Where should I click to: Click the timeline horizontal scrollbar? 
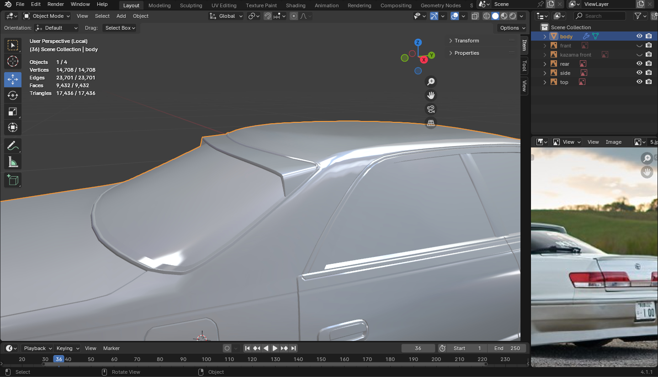point(264,364)
